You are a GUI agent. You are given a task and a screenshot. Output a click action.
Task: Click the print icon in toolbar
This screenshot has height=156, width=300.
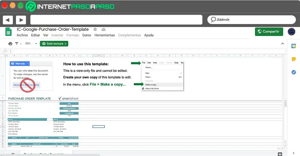[10, 43]
